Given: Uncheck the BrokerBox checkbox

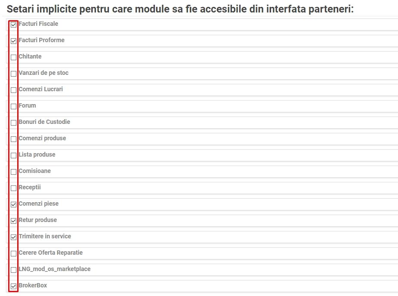Looking at the screenshot, I should pos(13,286).
